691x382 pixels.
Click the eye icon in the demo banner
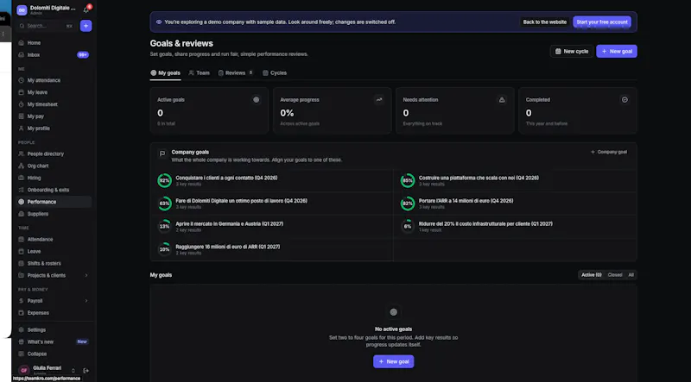tap(159, 22)
